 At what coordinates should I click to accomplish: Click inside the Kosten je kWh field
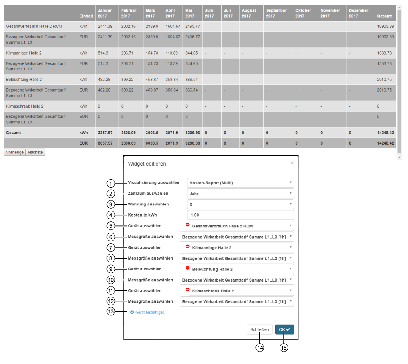[x=239, y=215]
